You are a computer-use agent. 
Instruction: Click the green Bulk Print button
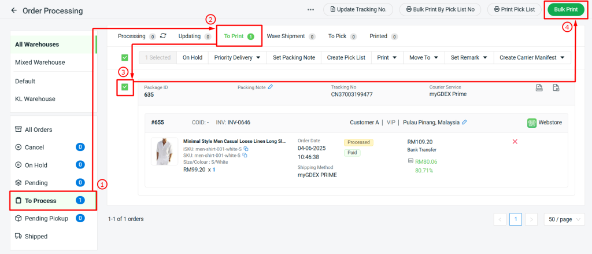tap(565, 9)
